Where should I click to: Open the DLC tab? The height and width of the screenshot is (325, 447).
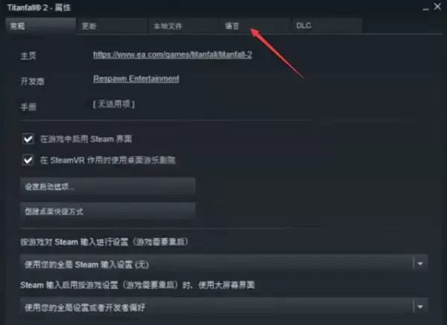tap(327, 26)
